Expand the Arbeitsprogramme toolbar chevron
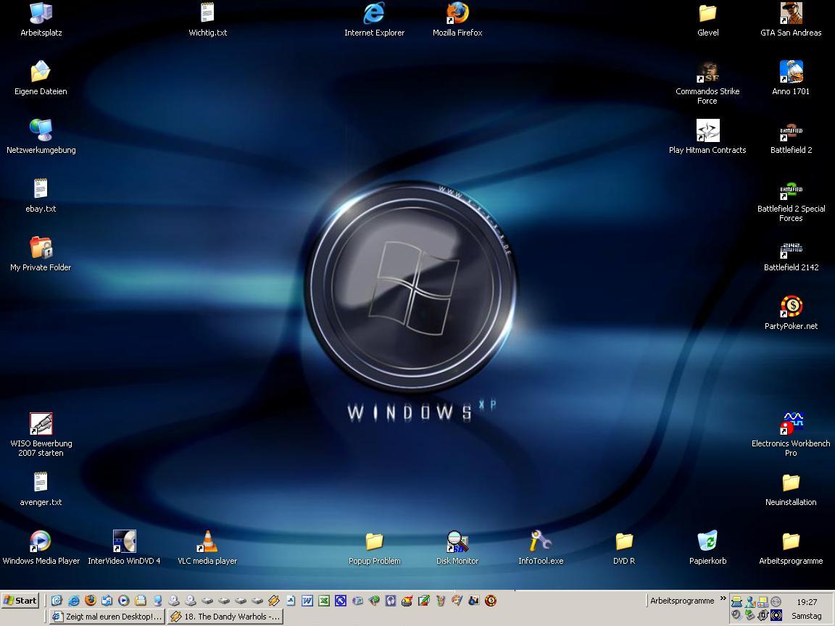835x626 pixels. pos(723,598)
